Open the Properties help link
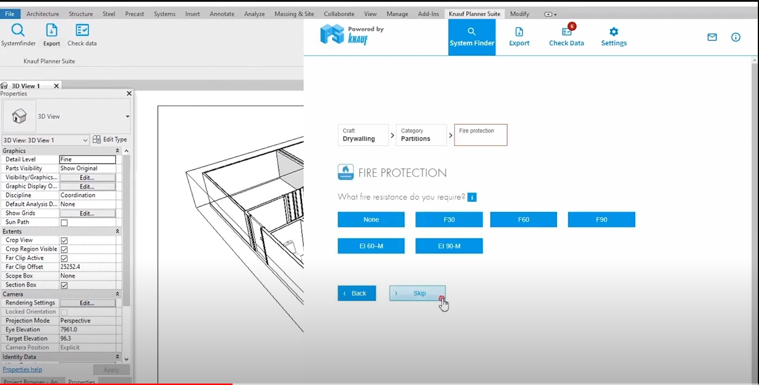This screenshot has height=385, width=759. (23, 370)
